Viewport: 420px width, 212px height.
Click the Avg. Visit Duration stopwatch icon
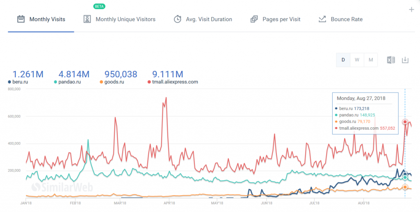tap(177, 19)
